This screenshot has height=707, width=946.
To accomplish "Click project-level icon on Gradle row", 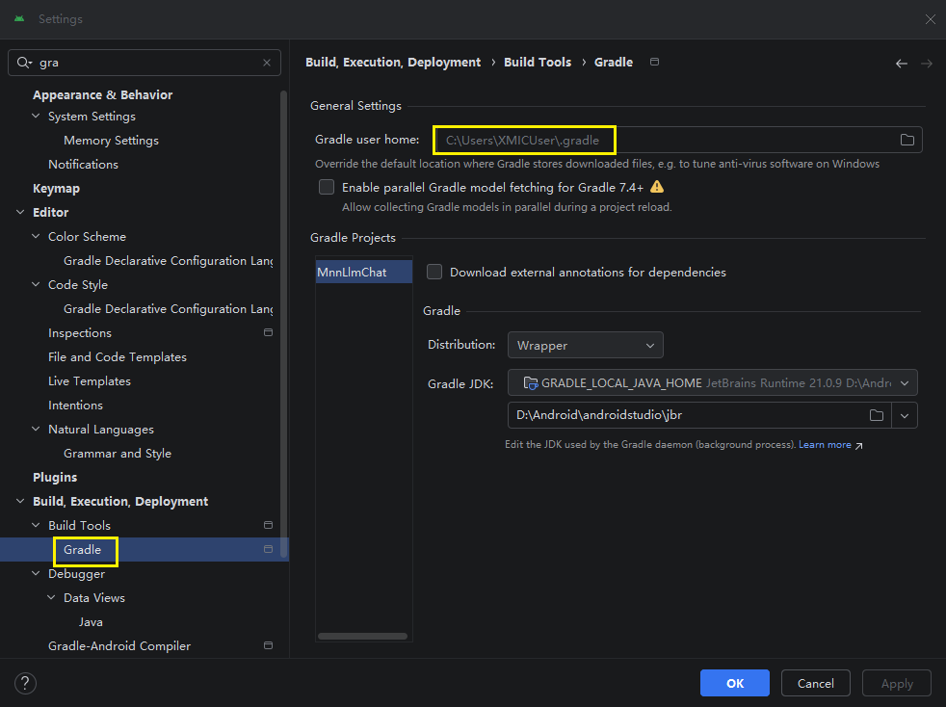I will point(269,549).
